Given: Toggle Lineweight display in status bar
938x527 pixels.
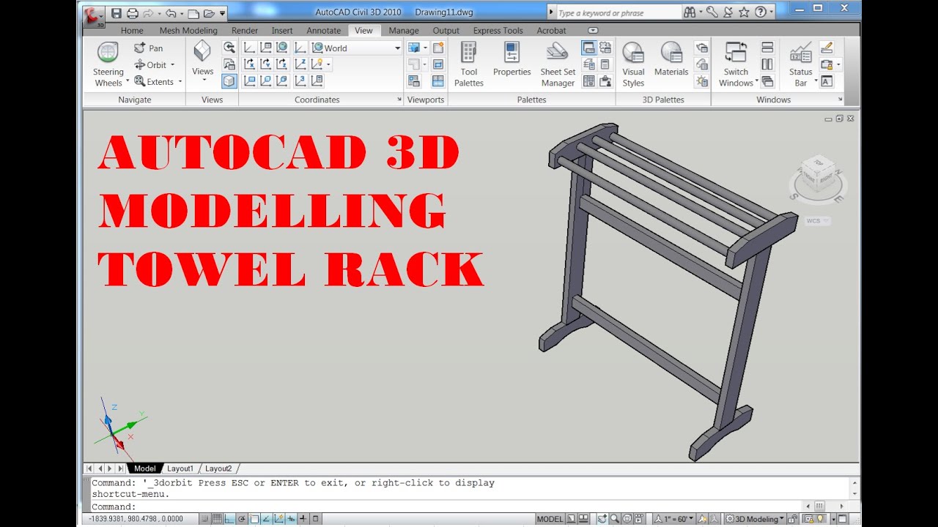Looking at the screenshot, I should [x=303, y=519].
